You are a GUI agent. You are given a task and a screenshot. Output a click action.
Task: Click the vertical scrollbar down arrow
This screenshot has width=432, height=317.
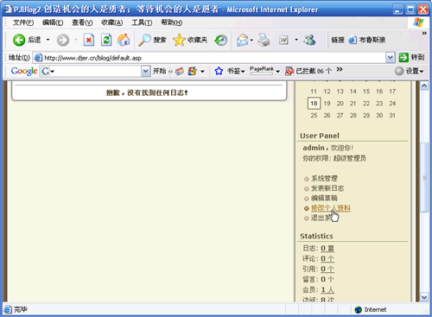424,297
